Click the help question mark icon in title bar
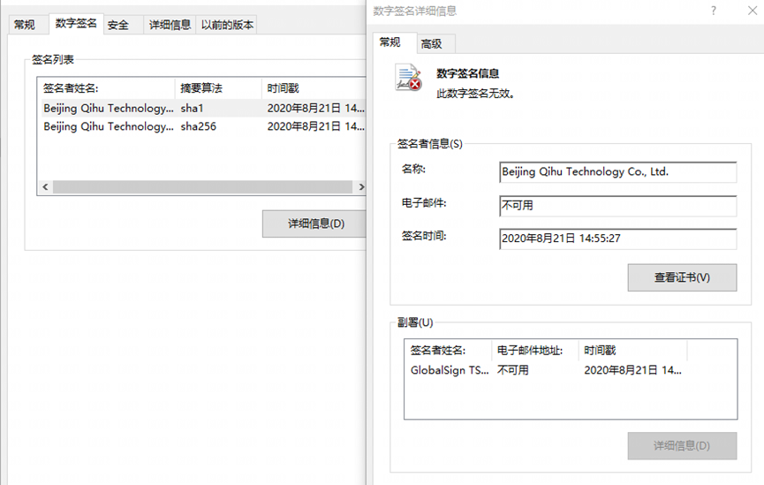 click(x=714, y=11)
